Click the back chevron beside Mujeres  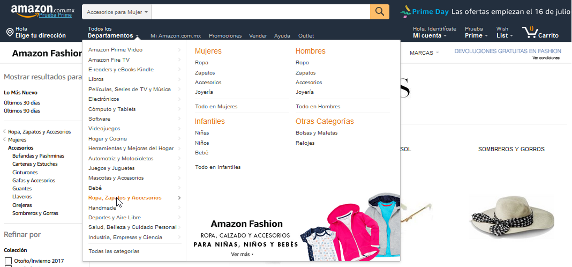click(x=4, y=139)
